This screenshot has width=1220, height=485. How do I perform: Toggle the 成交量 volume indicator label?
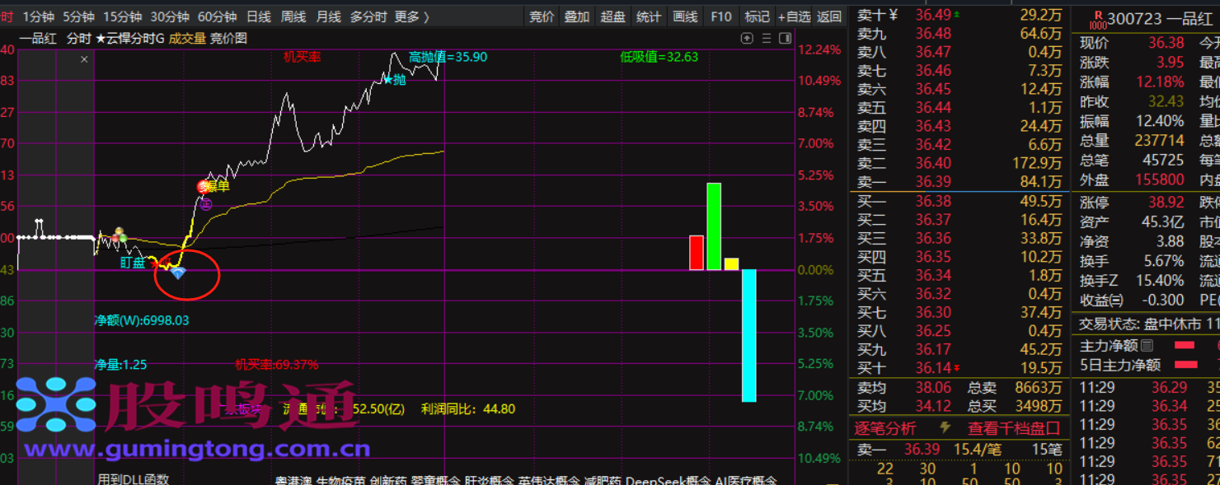click(x=187, y=38)
